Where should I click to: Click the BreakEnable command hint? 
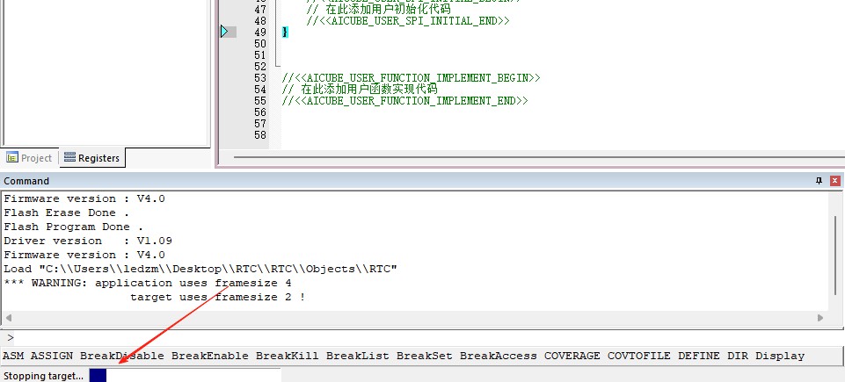point(210,356)
